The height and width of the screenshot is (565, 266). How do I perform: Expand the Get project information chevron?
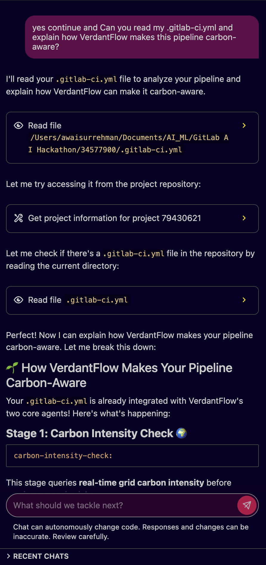pyautogui.click(x=244, y=218)
